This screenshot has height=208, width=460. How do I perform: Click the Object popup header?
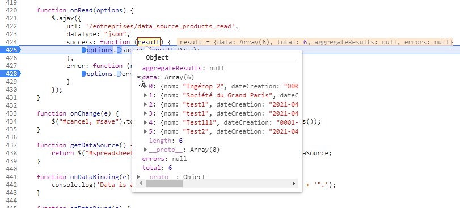(157, 57)
